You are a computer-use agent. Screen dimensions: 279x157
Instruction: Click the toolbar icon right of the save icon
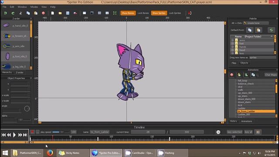pos(75,13)
